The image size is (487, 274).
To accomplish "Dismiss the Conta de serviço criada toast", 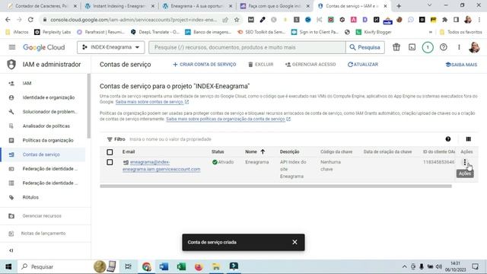I will (x=294, y=242).
